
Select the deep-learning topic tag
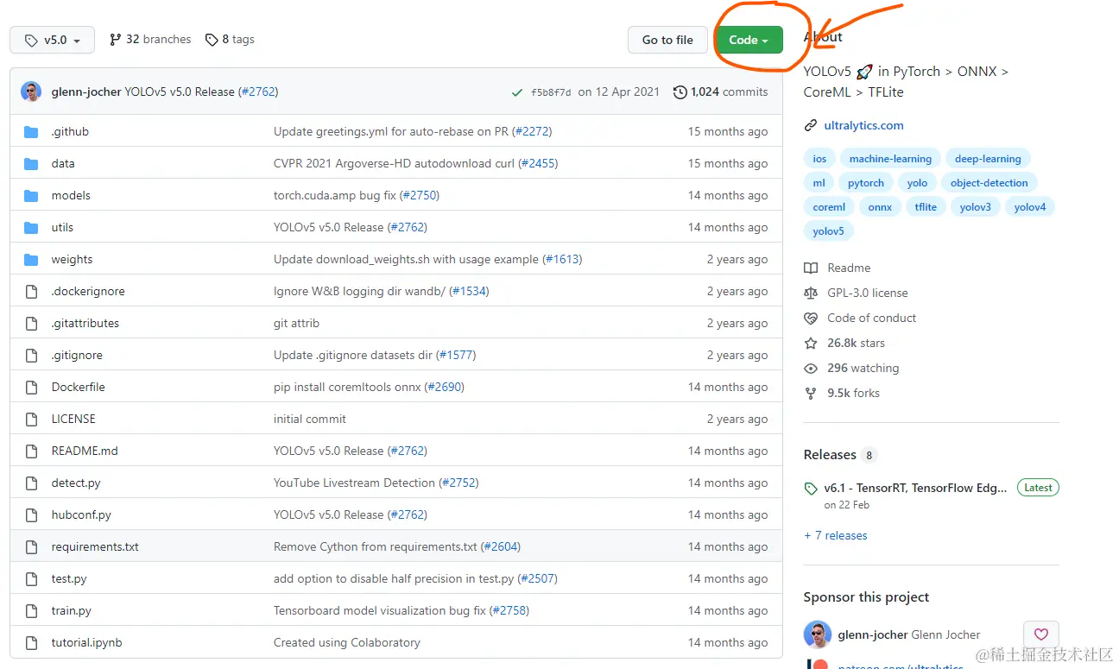988,159
